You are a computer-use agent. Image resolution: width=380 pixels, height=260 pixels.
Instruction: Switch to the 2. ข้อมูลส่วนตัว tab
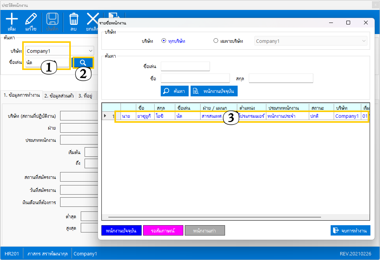[x=59, y=96]
